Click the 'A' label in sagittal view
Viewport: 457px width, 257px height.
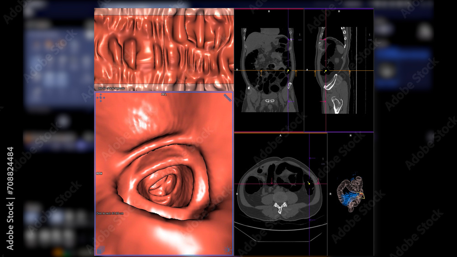point(307,70)
